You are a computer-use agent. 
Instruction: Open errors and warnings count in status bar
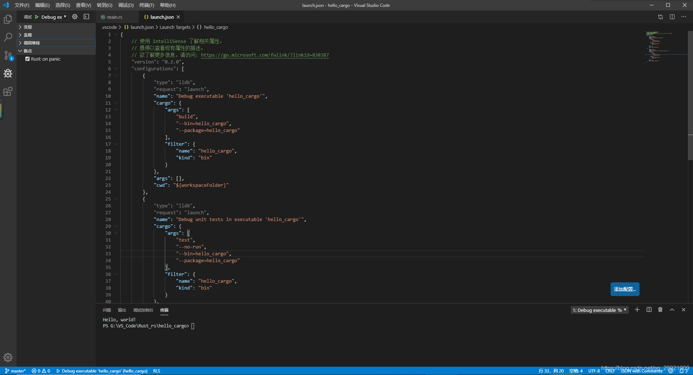[x=41, y=371]
